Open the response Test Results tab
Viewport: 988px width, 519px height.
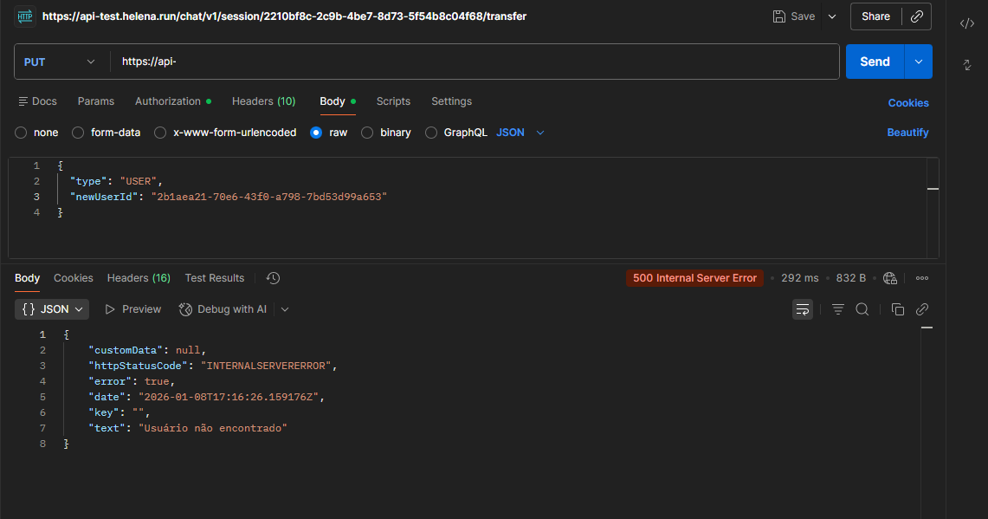click(x=214, y=278)
